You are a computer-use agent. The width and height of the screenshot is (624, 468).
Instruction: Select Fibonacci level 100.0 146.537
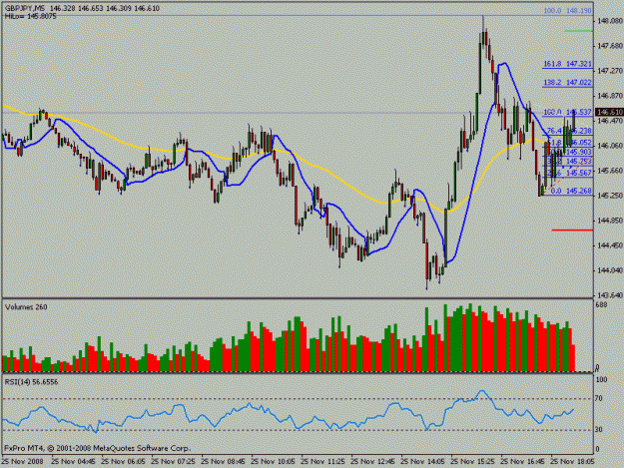point(567,112)
